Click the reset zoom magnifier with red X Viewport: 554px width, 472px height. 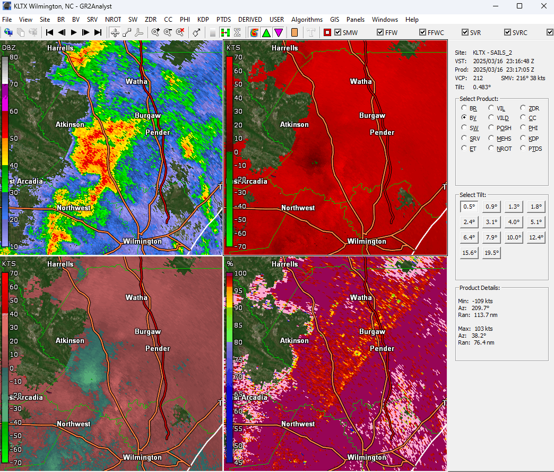coord(180,32)
